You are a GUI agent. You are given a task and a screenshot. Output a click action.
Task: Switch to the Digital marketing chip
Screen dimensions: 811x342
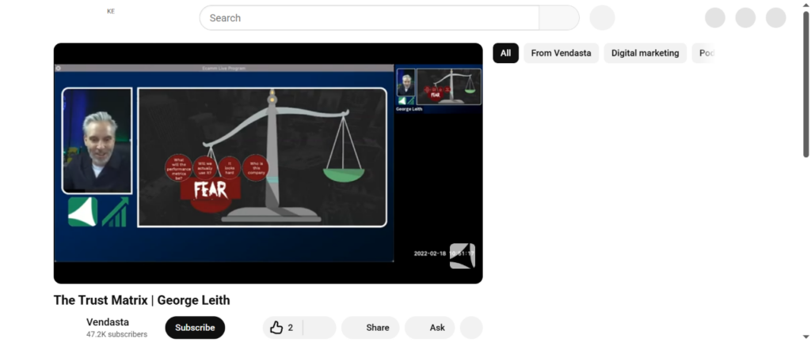click(645, 53)
